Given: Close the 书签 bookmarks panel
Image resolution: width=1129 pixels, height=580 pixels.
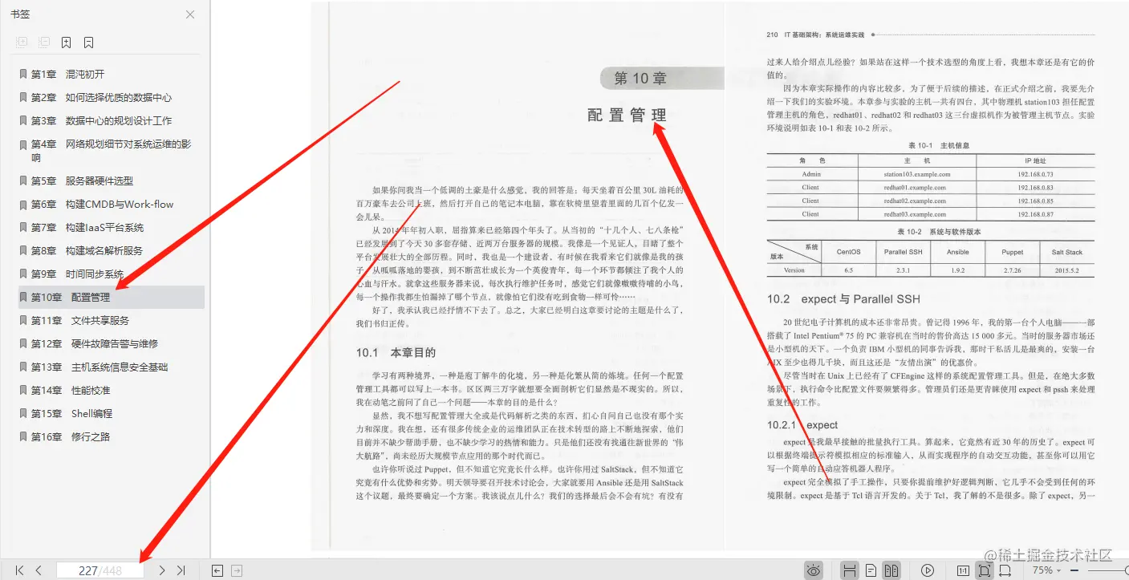Looking at the screenshot, I should tap(189, 14).
